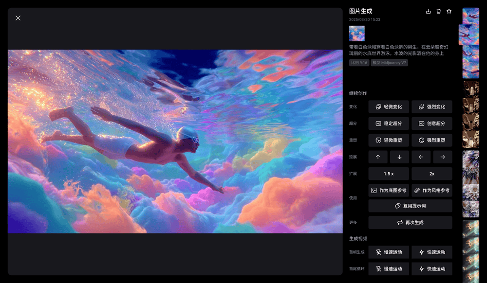Viewport: 487px width, 283px height.
Task: Apply 强烈变化 strong variation
Action: [x=431, y=107]
